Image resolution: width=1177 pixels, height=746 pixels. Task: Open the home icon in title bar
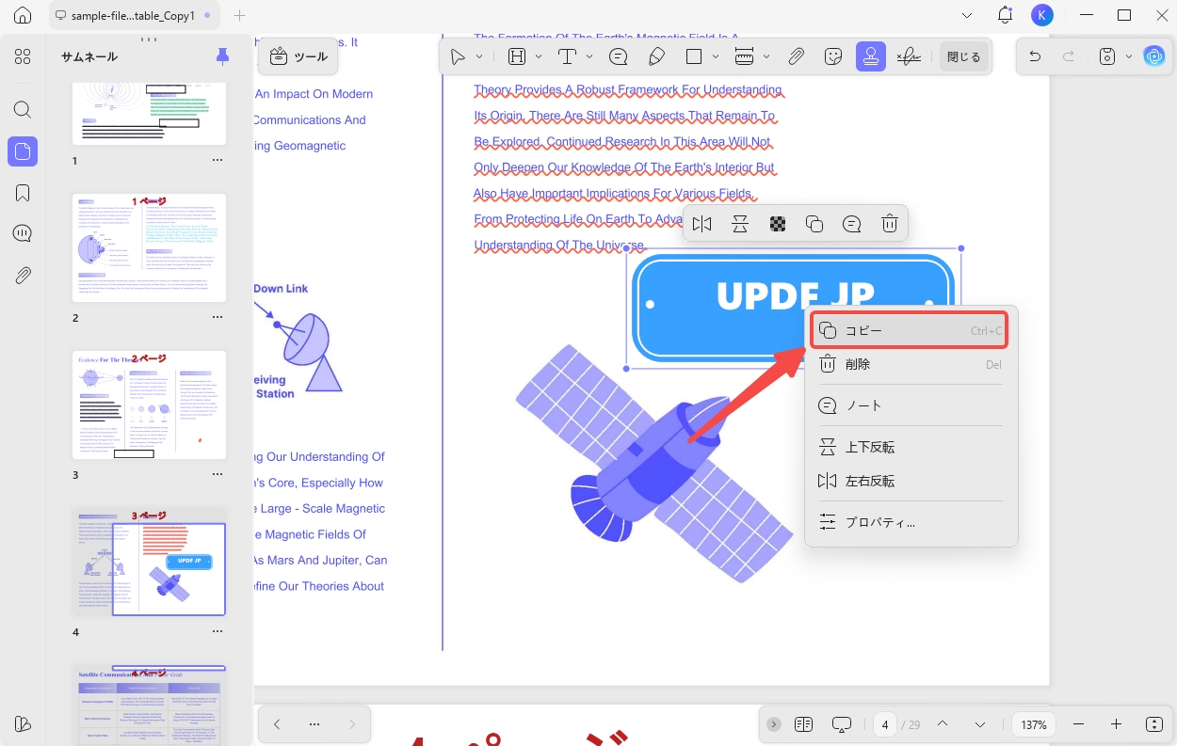23,16
